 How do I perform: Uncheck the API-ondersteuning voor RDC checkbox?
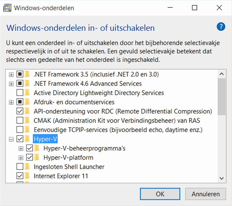tap(20, 112)
